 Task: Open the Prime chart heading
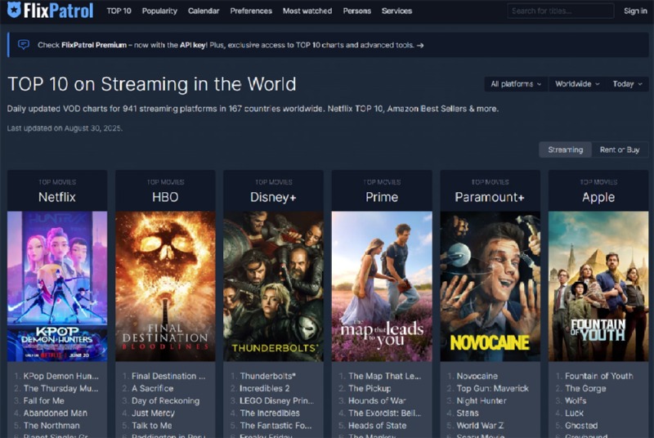[x=382, y=197]
